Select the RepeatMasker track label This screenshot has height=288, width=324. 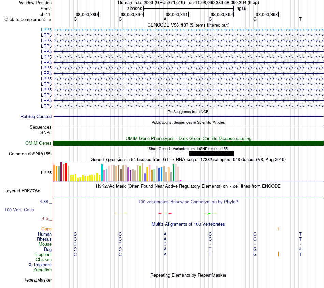coord(38,280)
